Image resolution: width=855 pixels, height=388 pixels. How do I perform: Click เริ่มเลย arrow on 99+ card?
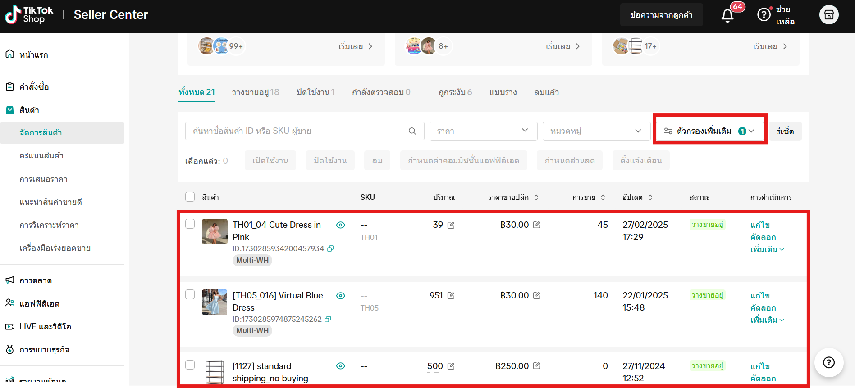(356, 46)
